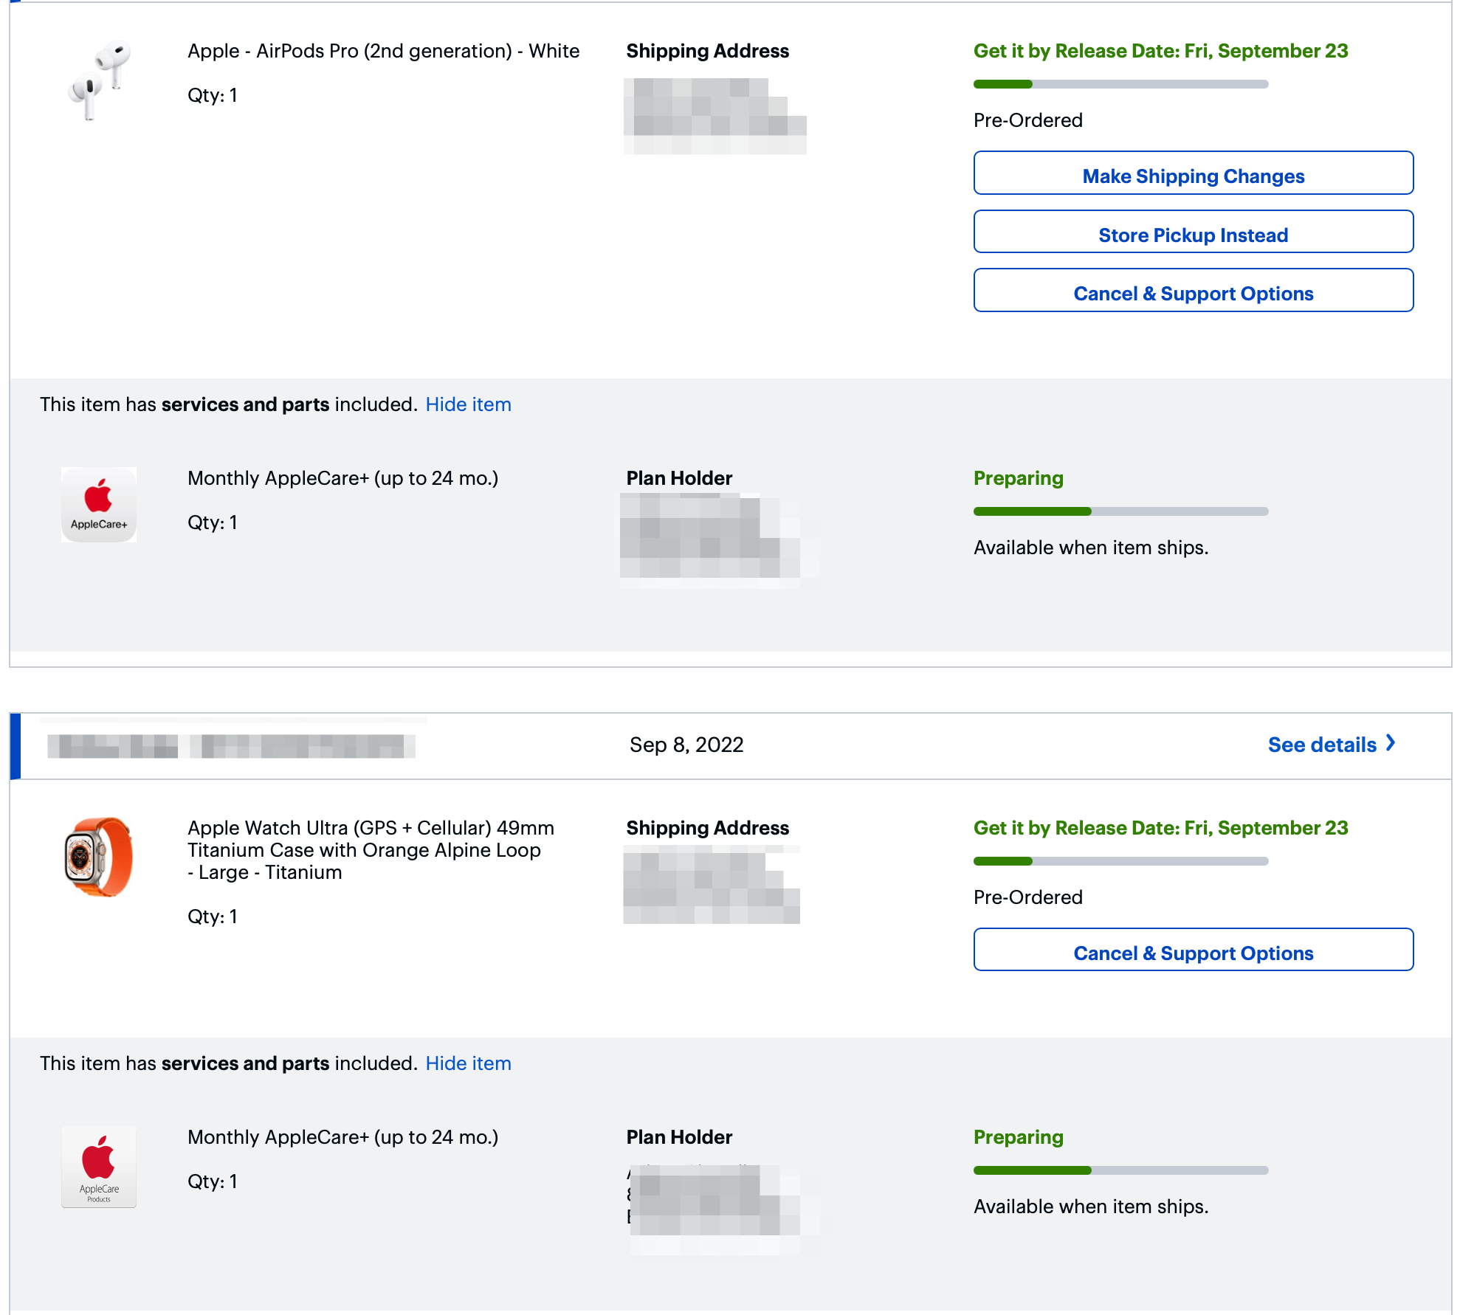
Task: Click Apple Watch Pre-Ordered progress bar
Action: tap(1120, 861)
